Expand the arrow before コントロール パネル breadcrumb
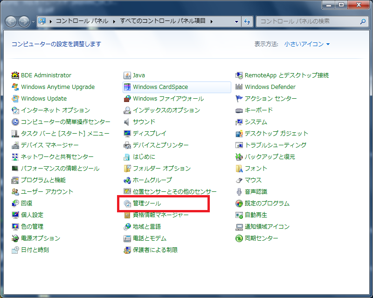Viewport: 373px width, 298px height. [x=51, y=21]
